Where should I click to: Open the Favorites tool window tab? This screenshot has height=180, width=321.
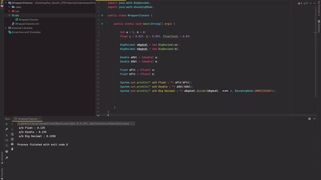point(2,173)
